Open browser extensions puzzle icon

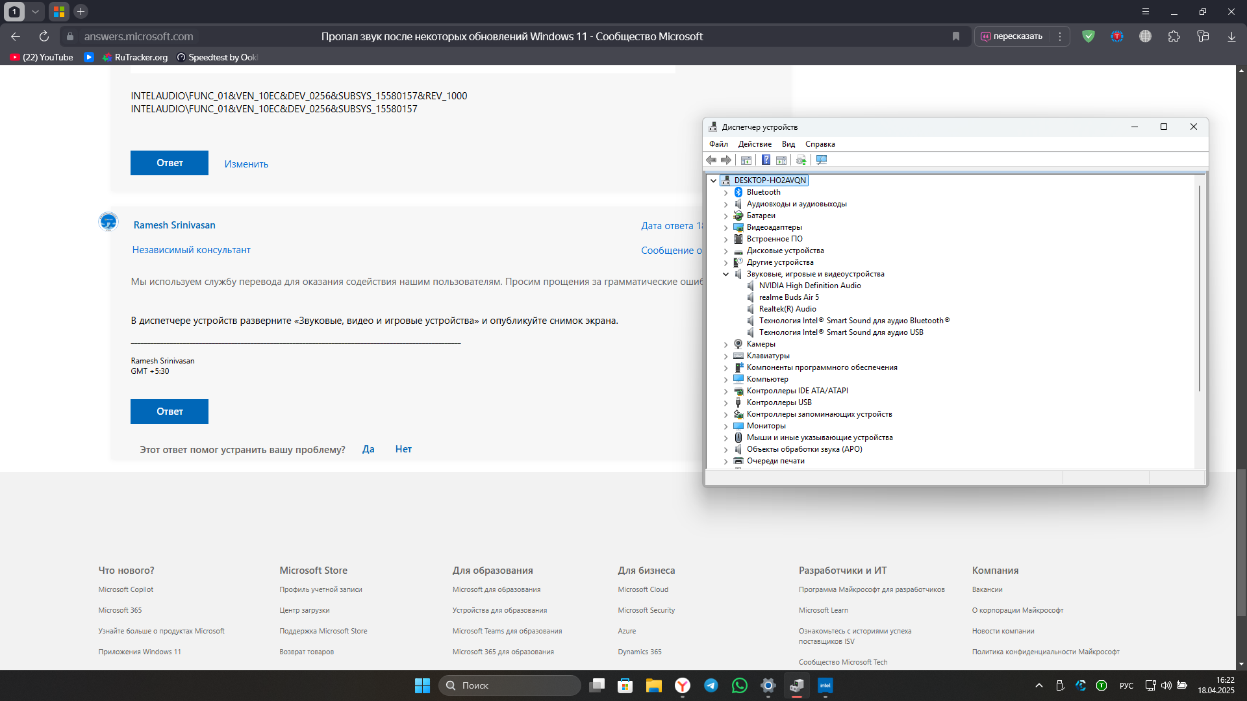(1174, 36)
